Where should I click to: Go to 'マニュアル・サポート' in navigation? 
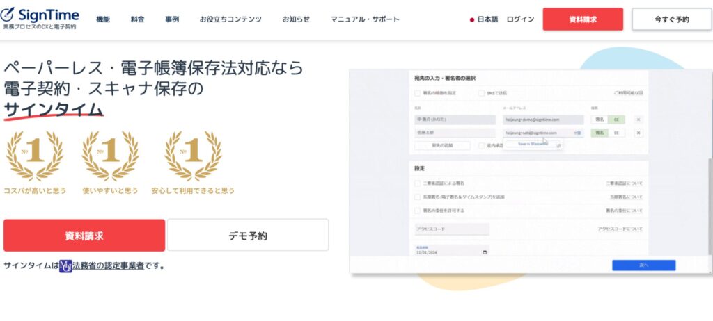point(365,19)
